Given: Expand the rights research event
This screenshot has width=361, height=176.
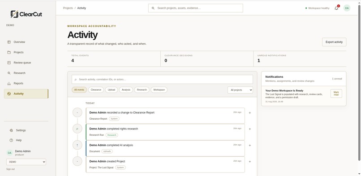Looking at the screenshot, I should tap(250, 129).
